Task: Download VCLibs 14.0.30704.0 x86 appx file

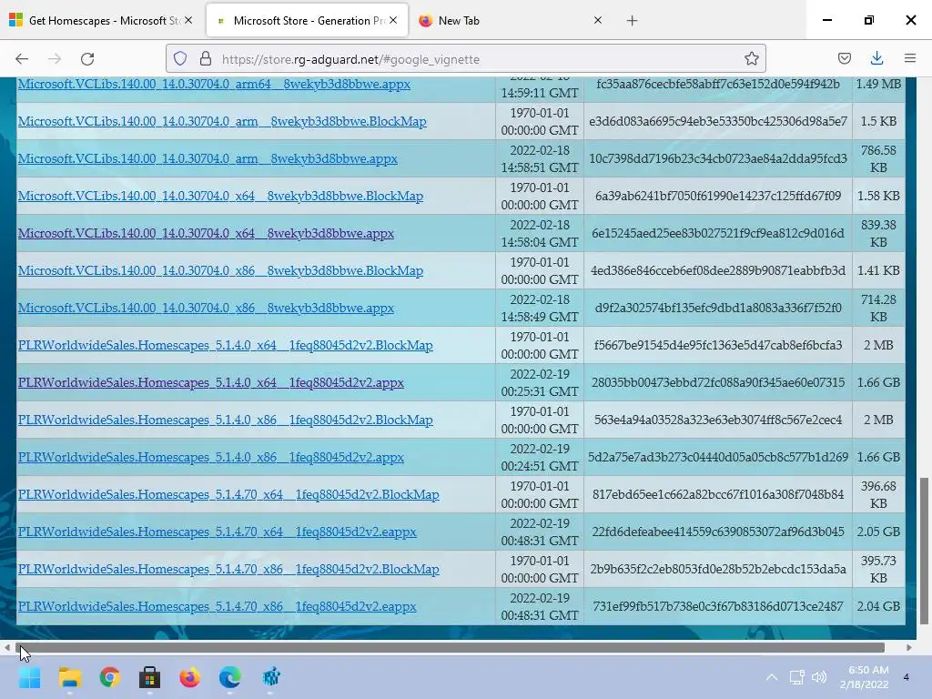Action: [206, 309]
